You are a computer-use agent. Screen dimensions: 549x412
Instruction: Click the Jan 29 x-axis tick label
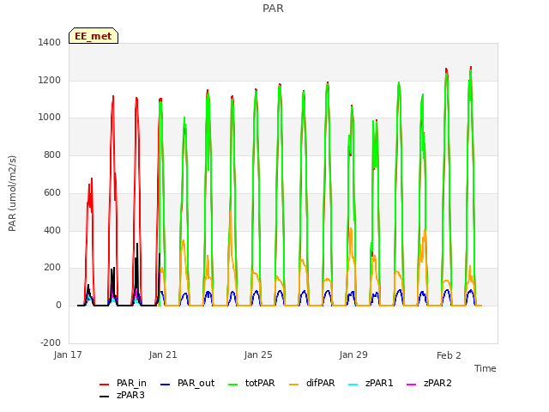point(353,354)
